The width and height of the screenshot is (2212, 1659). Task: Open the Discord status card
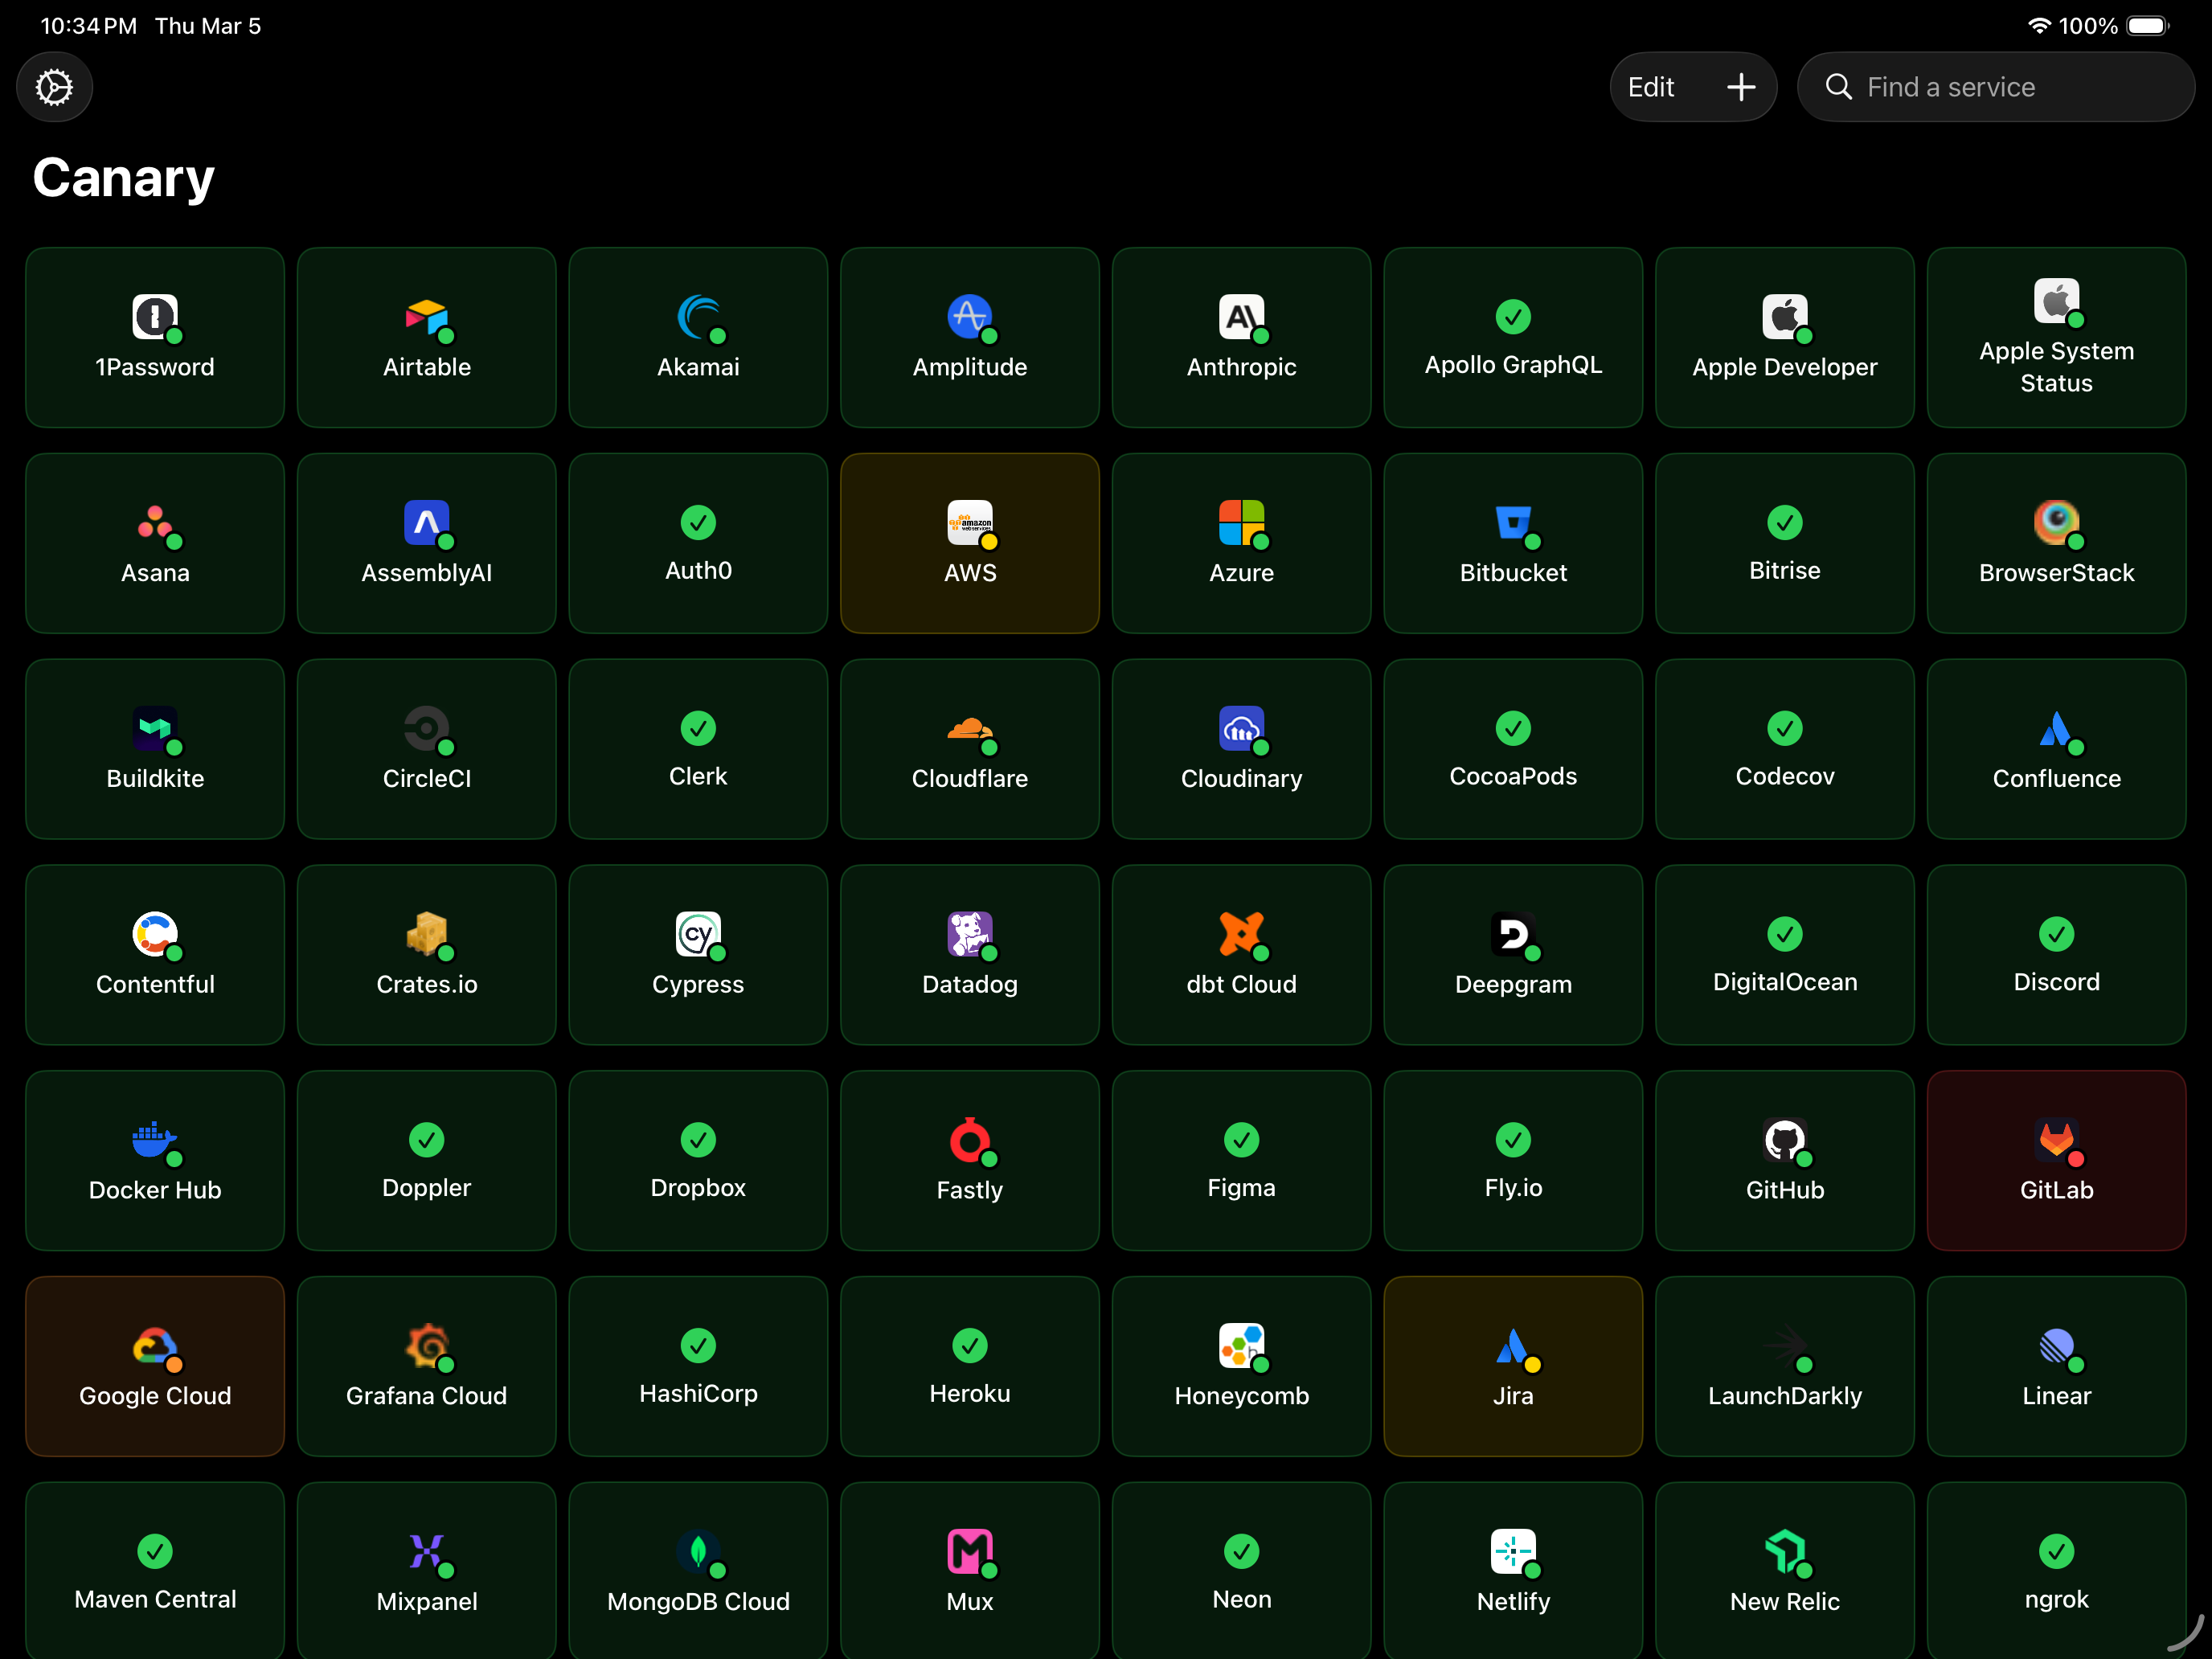2056,955
